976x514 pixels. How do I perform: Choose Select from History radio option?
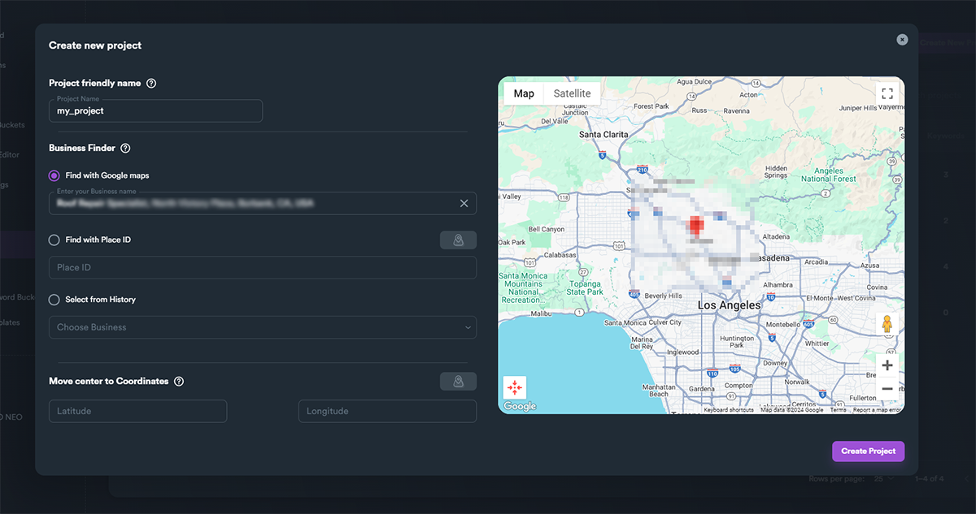point(54,300)
